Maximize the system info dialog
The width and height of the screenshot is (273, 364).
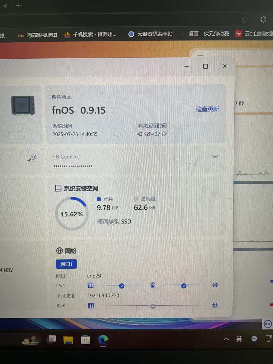[x=206, y=66]
